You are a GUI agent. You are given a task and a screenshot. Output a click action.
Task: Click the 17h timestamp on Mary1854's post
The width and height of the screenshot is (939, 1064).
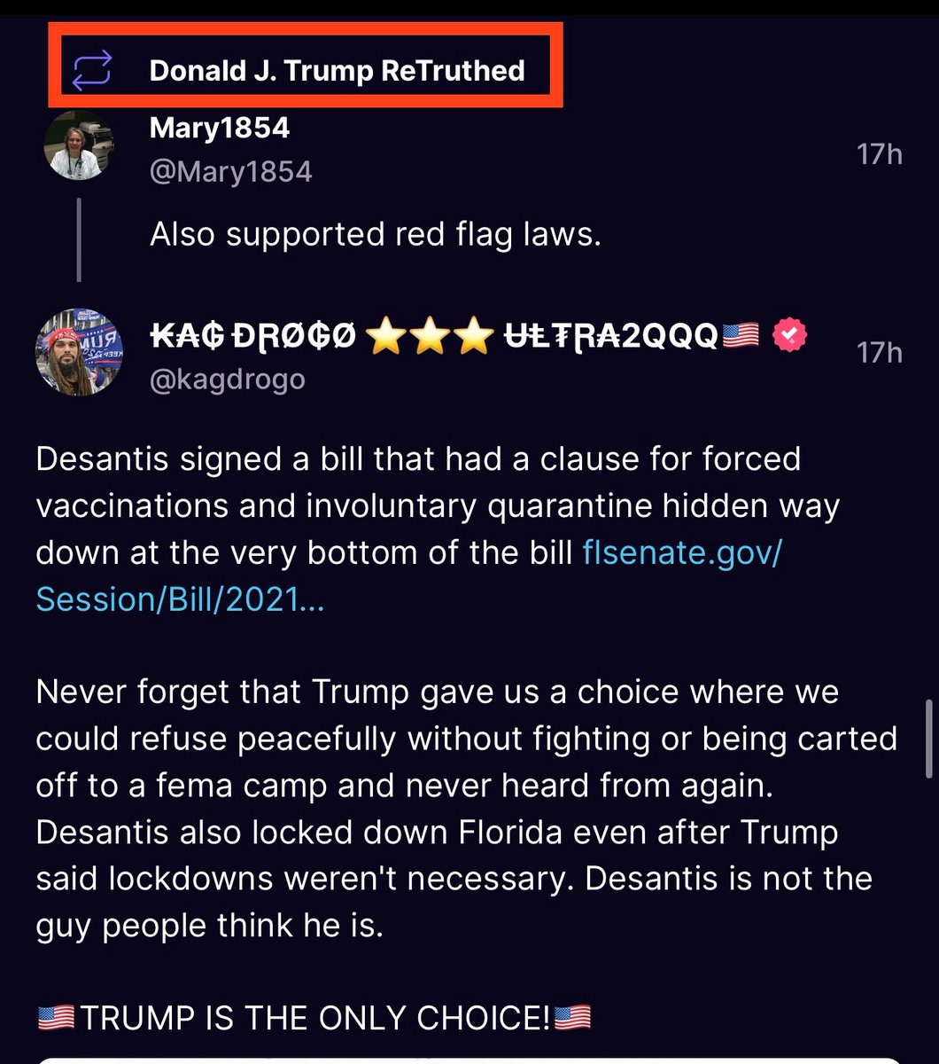[879, 154]
